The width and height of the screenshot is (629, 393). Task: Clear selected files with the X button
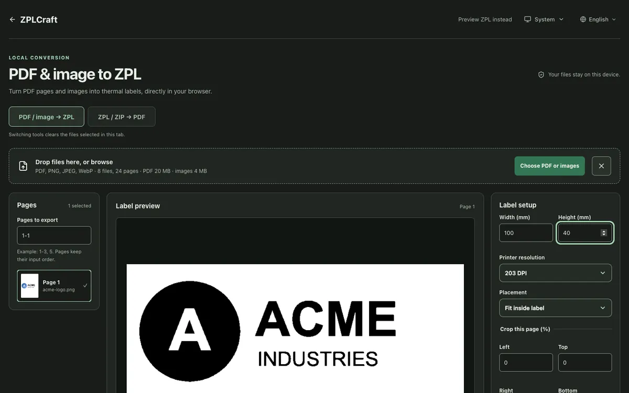(x=601, y=166)
